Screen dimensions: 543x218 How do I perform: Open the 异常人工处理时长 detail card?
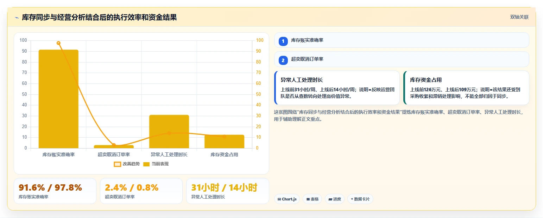pyautogui.click(x=337, y=88)
